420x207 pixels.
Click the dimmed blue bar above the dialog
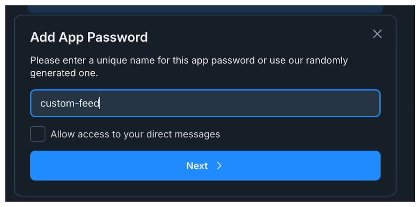coord(205,9)
